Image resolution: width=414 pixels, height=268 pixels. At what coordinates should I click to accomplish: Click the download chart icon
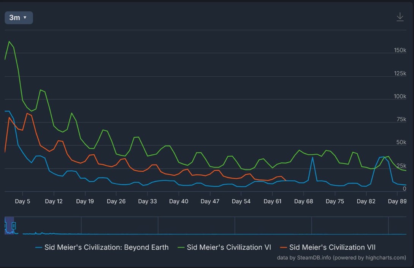[x=400, y=17]
